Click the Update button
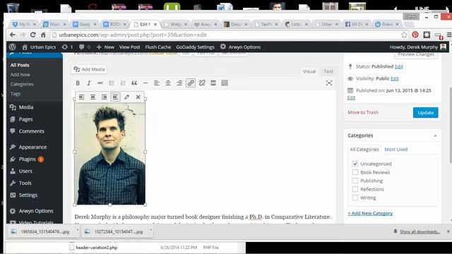 pos(425,113)
